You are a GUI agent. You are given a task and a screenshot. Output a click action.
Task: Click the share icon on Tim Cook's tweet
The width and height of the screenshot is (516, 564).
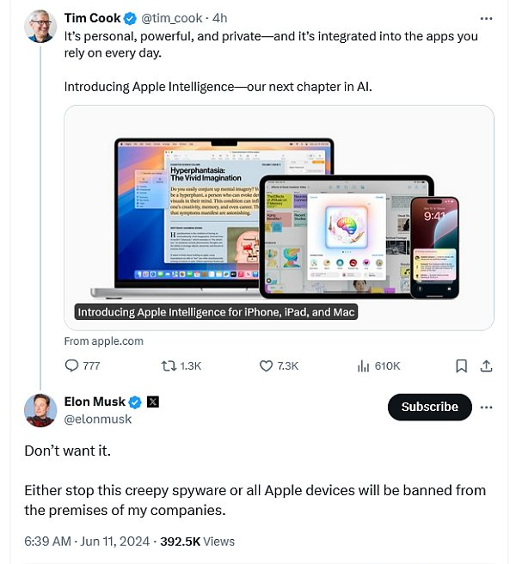[x=486, y=365]
